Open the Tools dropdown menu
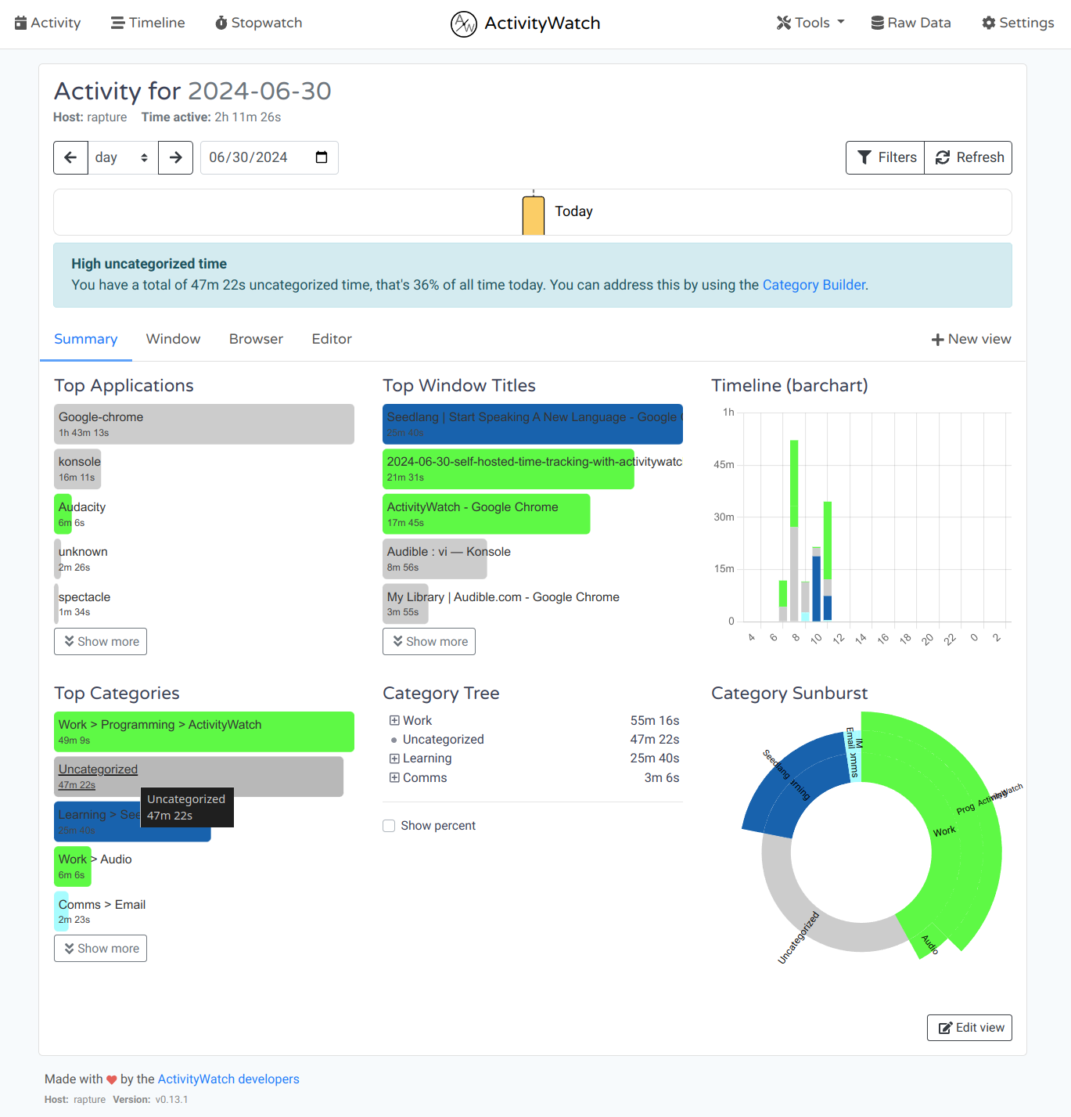Image resolution: width=1071 pixels, height=1117 pixels. click(810, 23)
